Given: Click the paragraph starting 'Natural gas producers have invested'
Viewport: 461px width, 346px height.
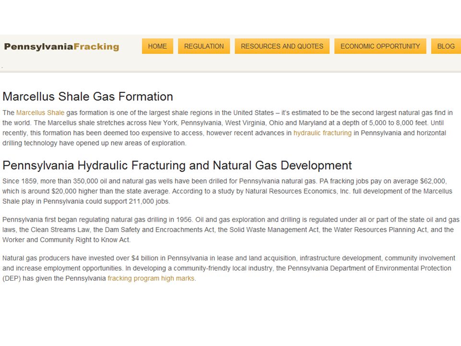Looking at the screenshot, I should point(229,268).
